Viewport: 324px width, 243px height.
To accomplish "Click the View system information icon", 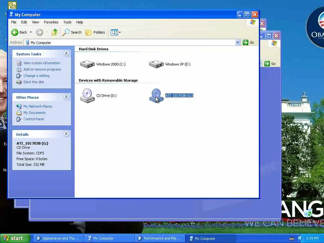I will (x=19, y=63).
